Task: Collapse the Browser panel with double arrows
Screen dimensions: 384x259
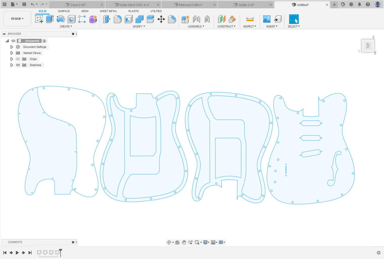Action: pyautogui.click(x=4, y=34)
